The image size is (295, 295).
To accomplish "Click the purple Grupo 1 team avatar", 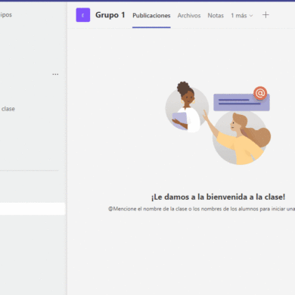I will point(83,15).
